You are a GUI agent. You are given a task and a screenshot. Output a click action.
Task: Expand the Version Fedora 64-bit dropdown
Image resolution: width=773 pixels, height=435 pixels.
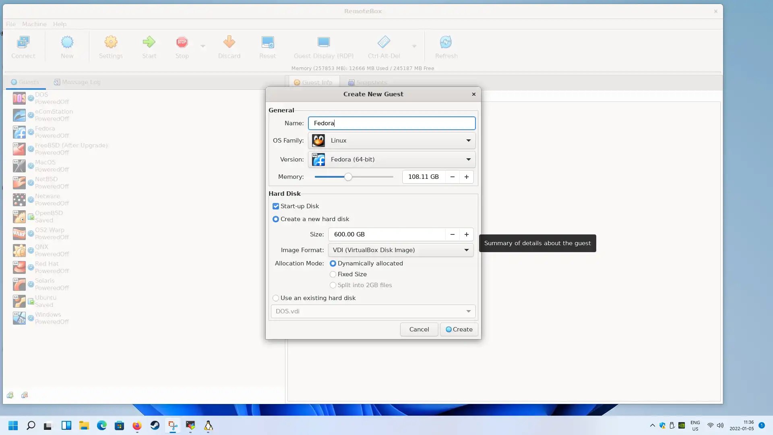[x=468, y=159]
